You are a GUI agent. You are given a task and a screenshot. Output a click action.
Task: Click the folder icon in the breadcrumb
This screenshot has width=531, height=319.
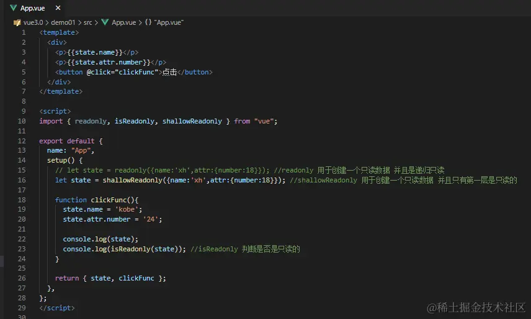(17, 23)
